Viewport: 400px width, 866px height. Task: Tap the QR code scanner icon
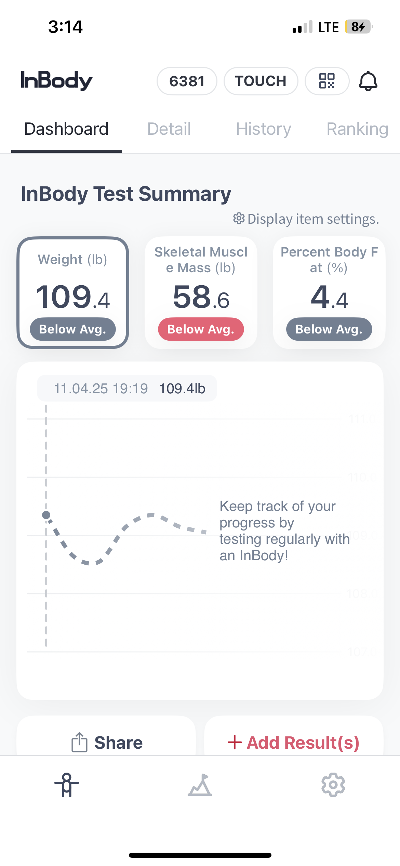[326, 81]
